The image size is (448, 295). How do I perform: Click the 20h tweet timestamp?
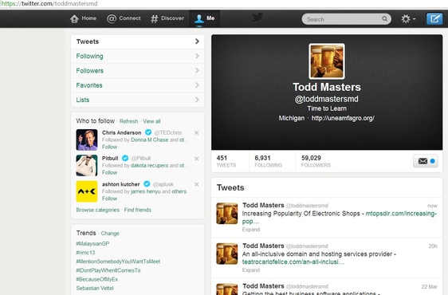coord(433,246)
